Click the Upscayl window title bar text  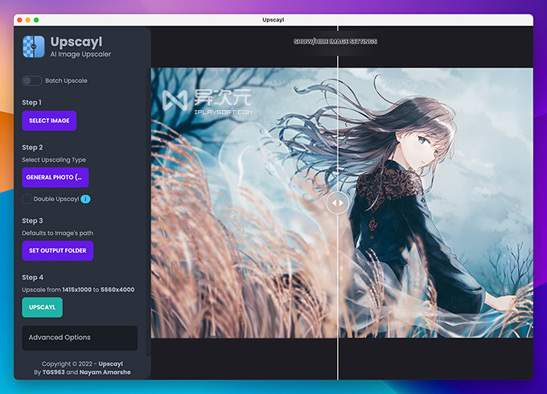coord(273,20)
